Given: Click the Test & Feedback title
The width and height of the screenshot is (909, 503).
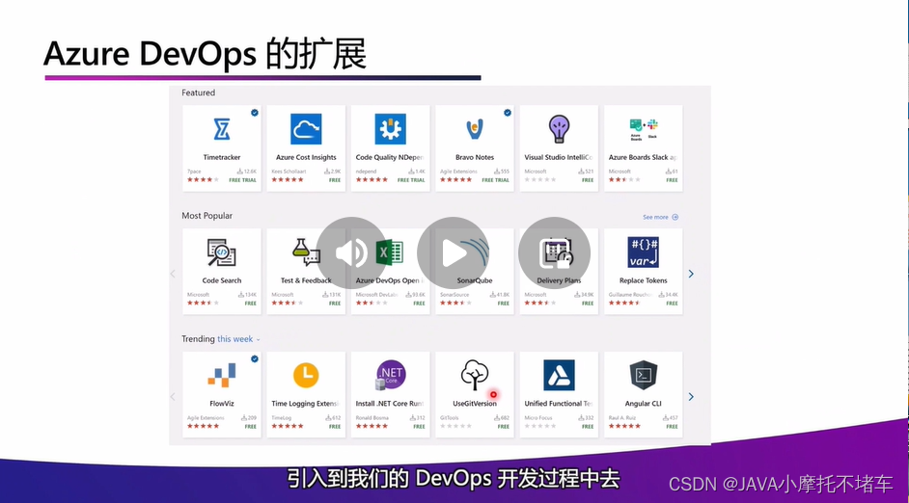Looking at the screenshot, I should pyautogui.click(x=306, y=280).
